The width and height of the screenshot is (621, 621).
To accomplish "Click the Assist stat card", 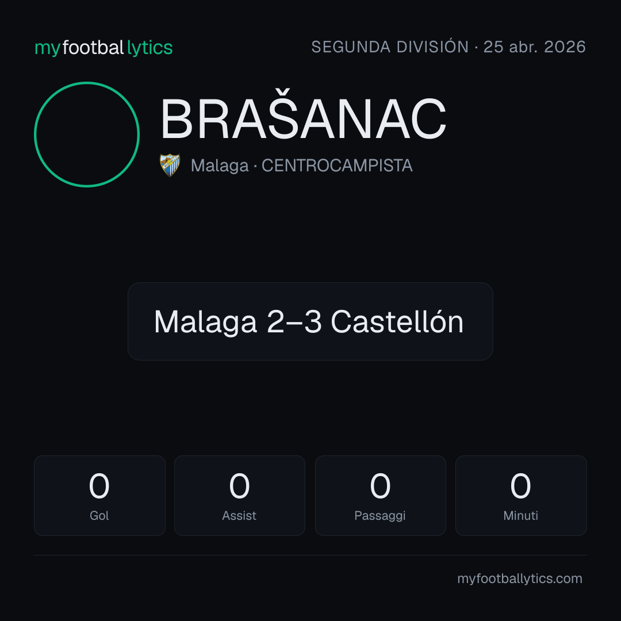I will pos(240,496).
